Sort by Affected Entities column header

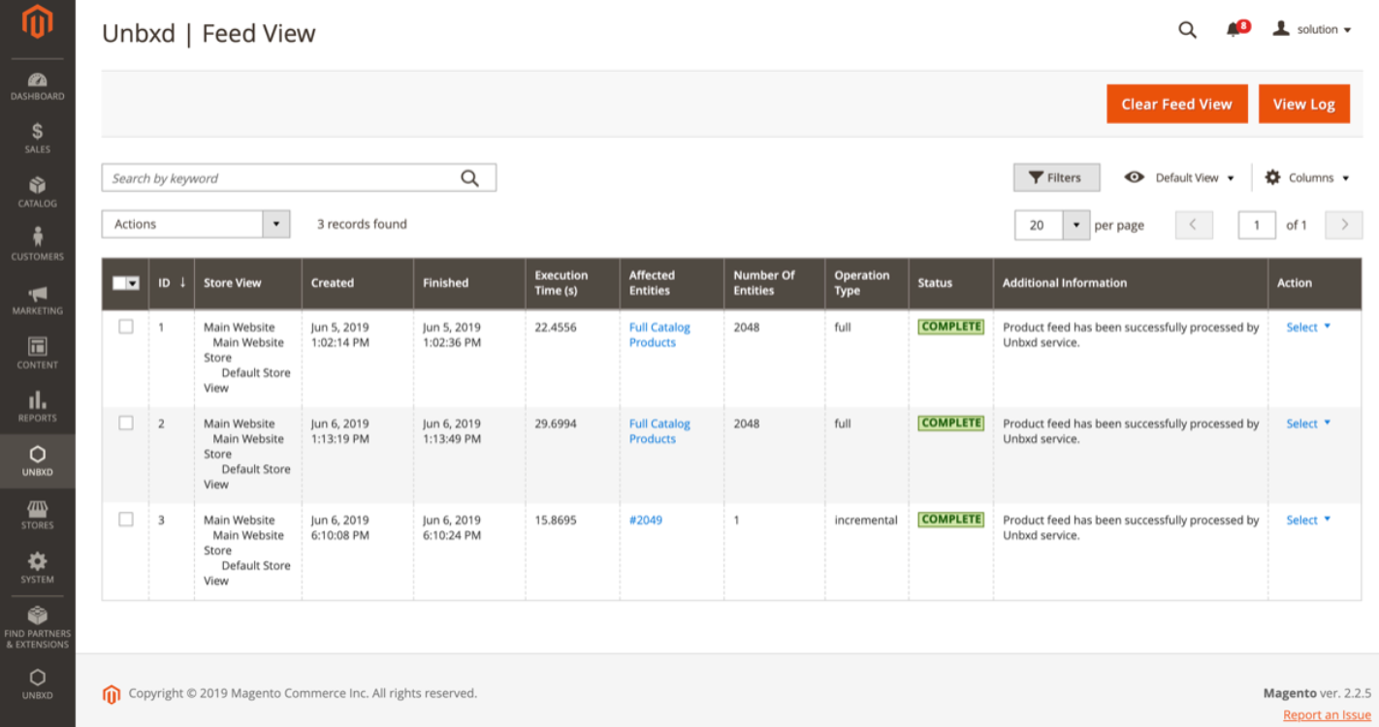(x=672, y=283)
